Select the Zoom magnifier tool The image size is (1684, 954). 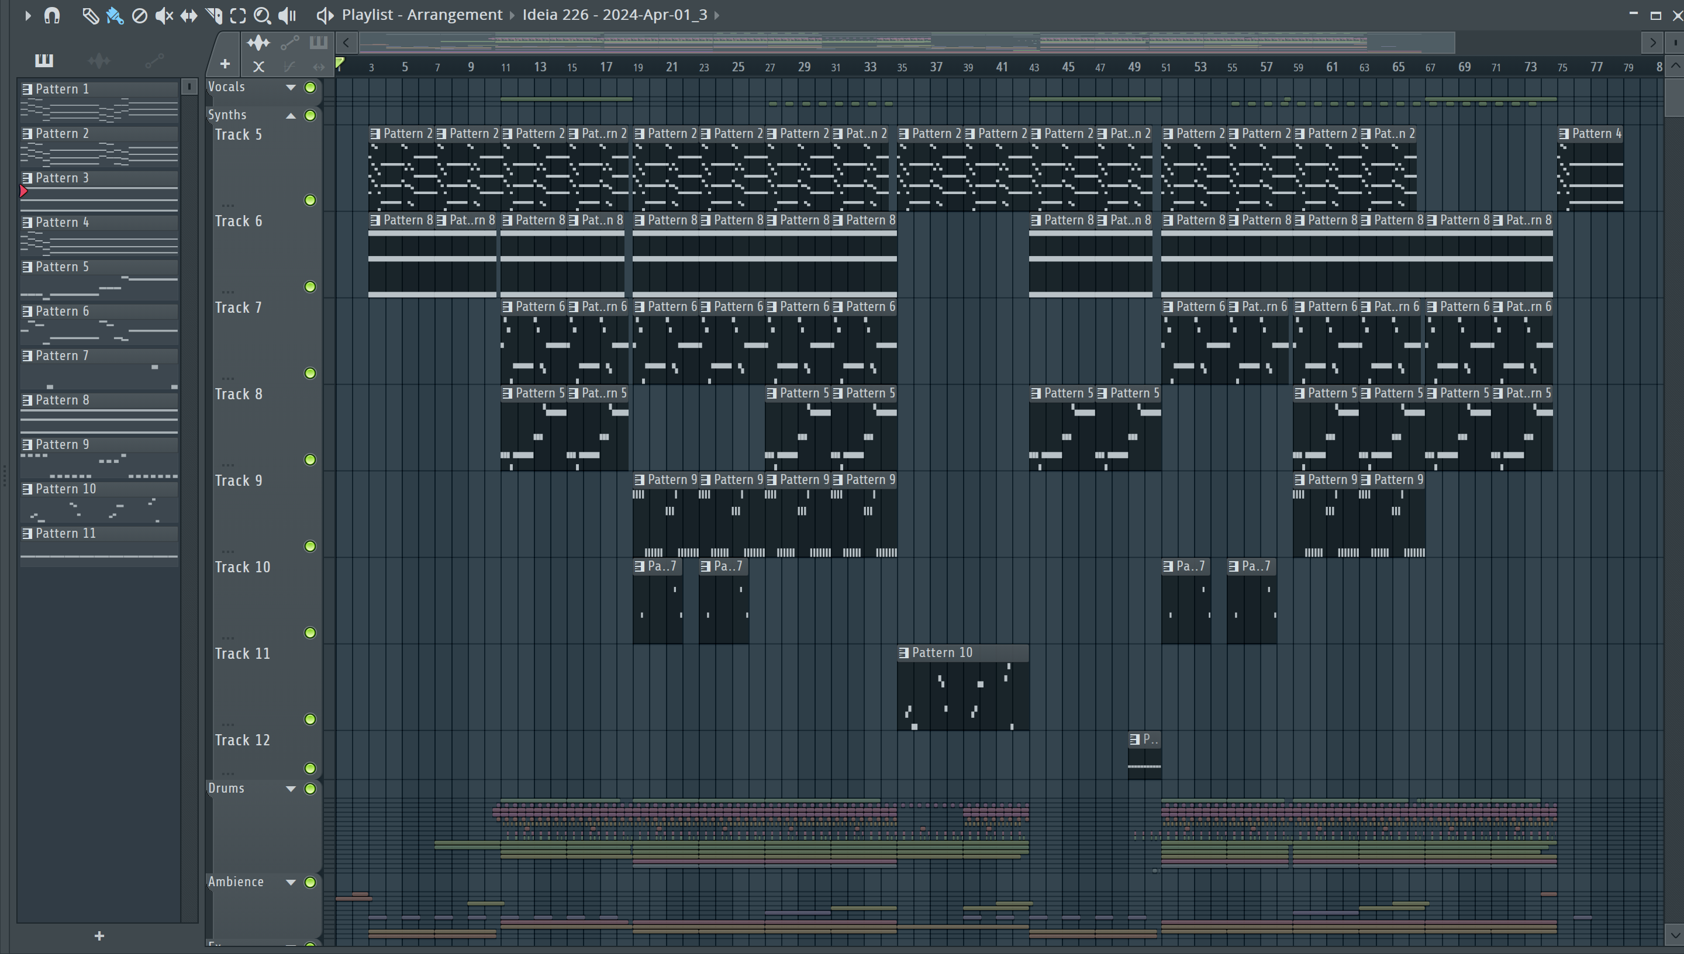coord(262,15)
